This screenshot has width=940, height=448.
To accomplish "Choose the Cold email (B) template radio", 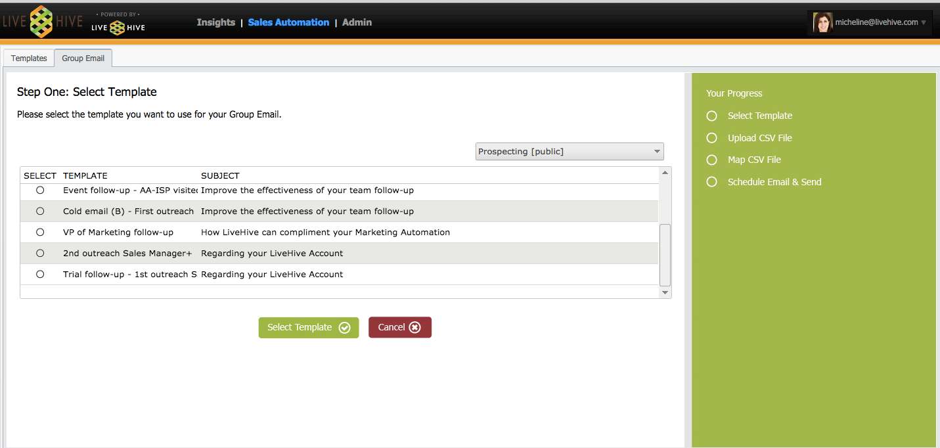I will (40, 211).
